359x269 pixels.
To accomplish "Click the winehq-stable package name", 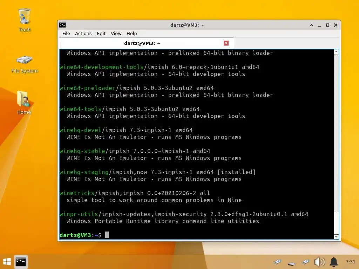I will 82,151.
